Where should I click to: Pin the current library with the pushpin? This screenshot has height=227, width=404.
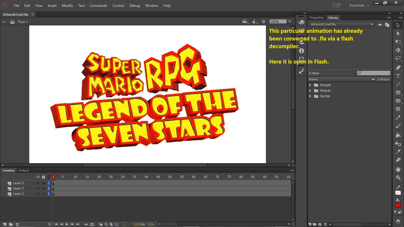[x=379, y=25]
